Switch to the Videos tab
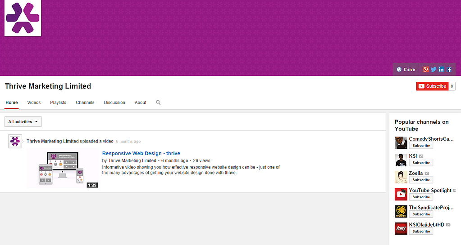461x245 pixels. click(34, 102)
